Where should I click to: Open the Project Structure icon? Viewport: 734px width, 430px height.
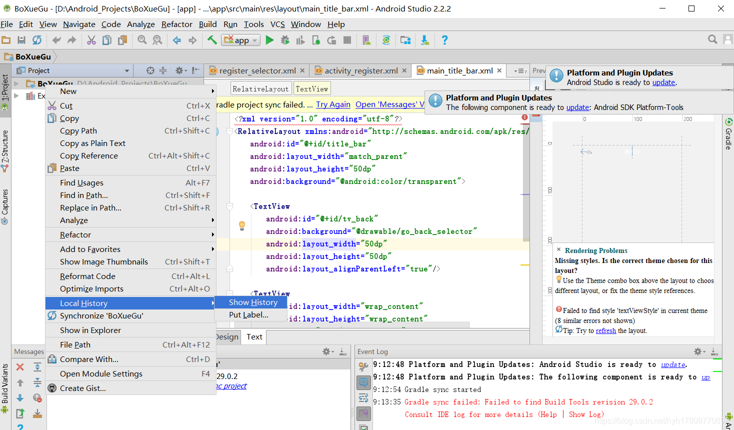(x=405, y=40)
